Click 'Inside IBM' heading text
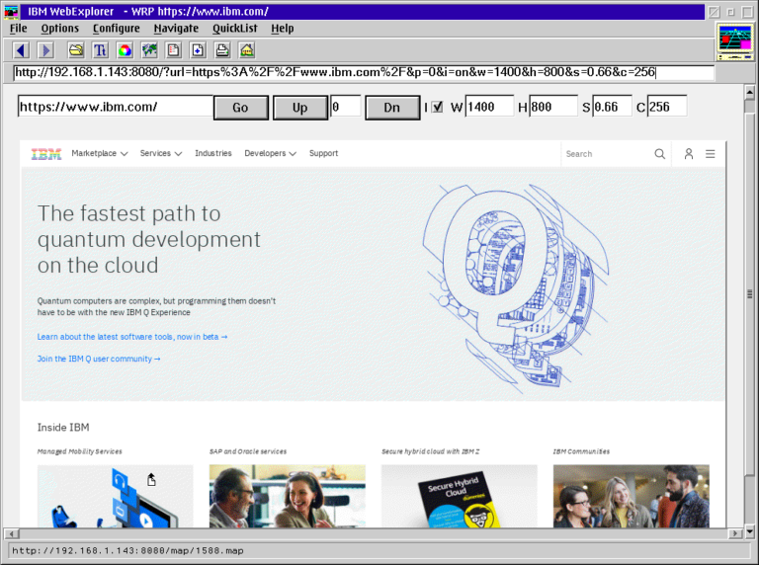 point(63,427)
